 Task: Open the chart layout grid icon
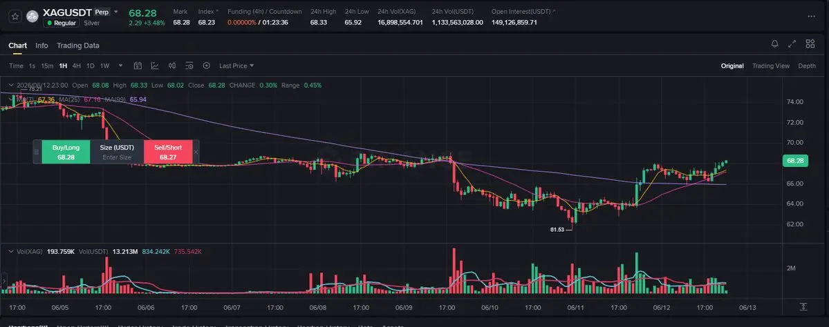pyautogui.click(x=810, y=43)
